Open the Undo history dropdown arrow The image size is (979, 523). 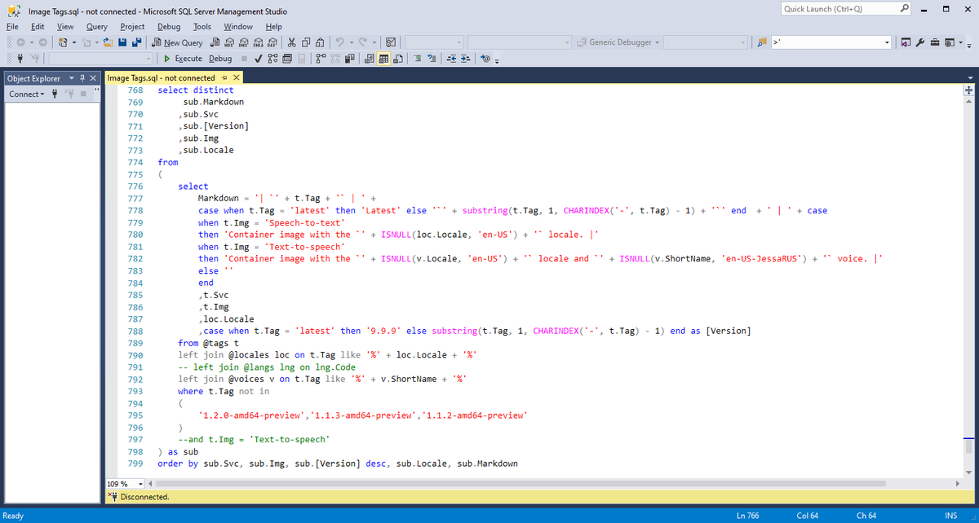tap(351, 42)
